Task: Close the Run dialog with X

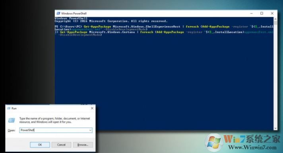Action: (92, 108)
